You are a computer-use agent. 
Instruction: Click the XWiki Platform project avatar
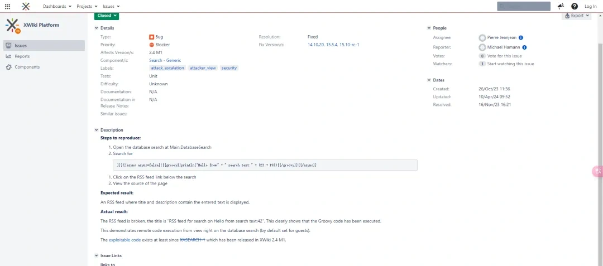pyautogui.click(x=13, y=26)
